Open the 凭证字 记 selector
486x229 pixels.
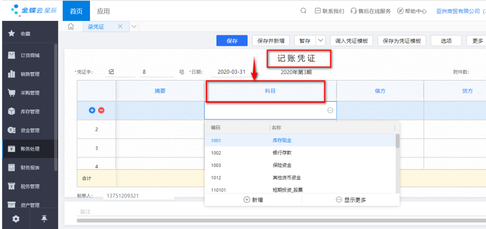(120, 72)
